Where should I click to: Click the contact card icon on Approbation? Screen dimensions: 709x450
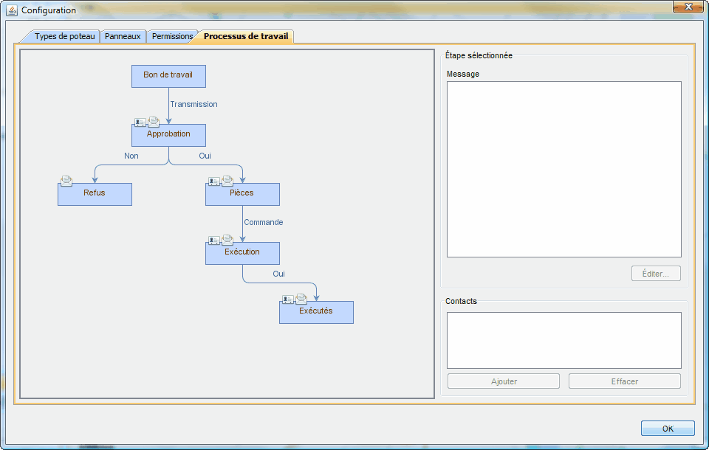140,122
